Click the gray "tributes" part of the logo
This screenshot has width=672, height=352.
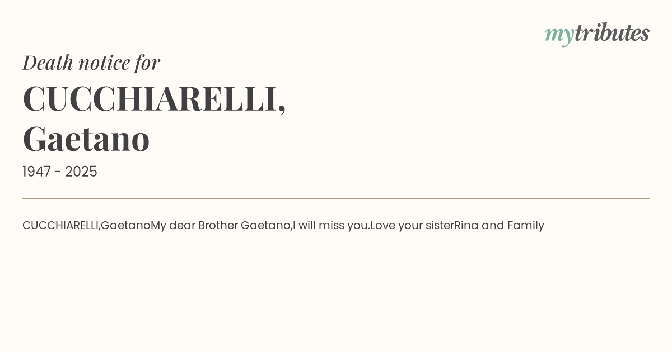tap(612, 32)
